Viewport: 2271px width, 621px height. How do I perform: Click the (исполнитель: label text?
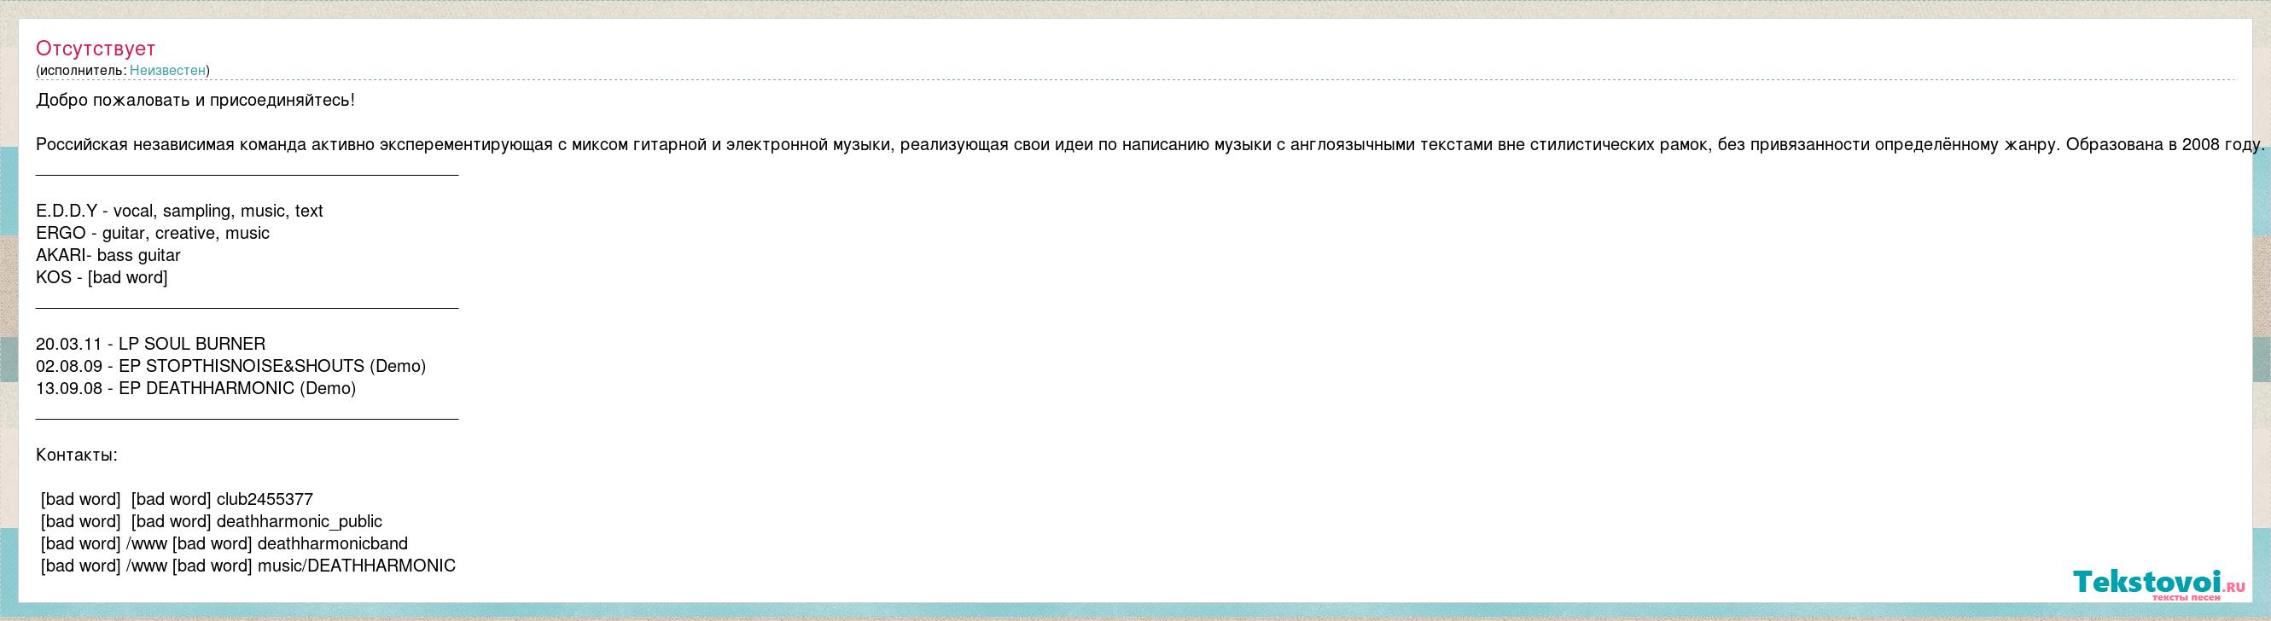click(x=81, y=71)
